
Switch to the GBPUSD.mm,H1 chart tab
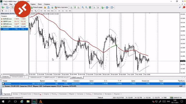tap(63, 77)
